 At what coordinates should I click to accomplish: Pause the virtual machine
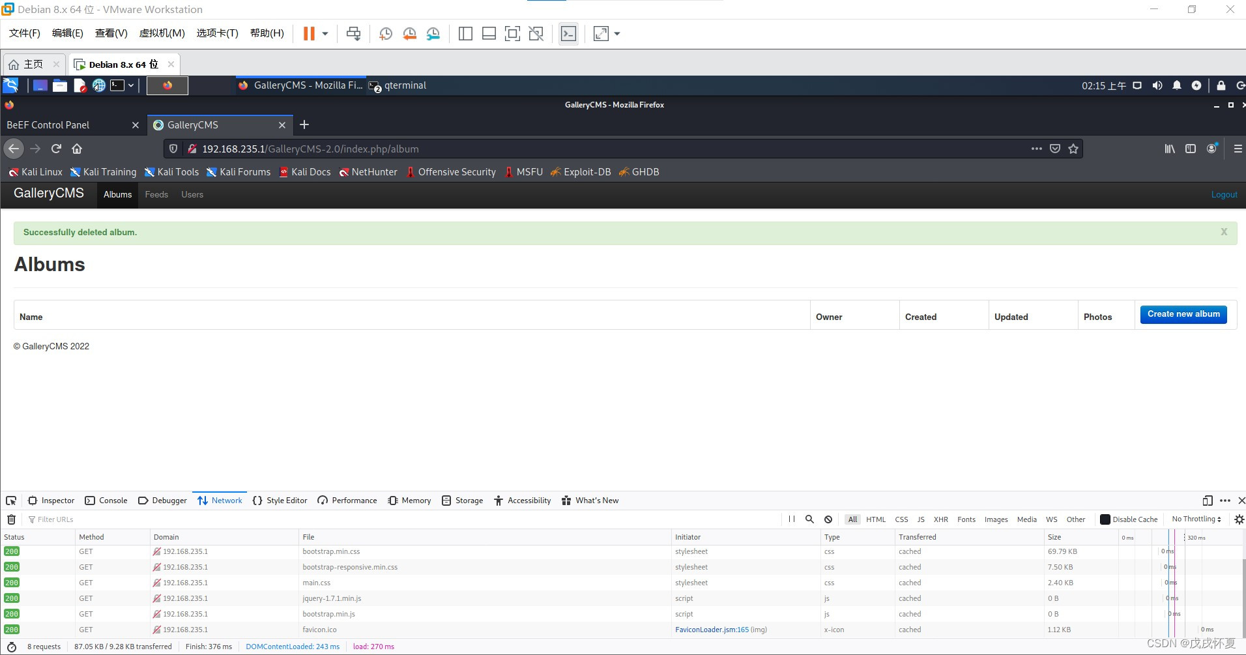point(309,33)
